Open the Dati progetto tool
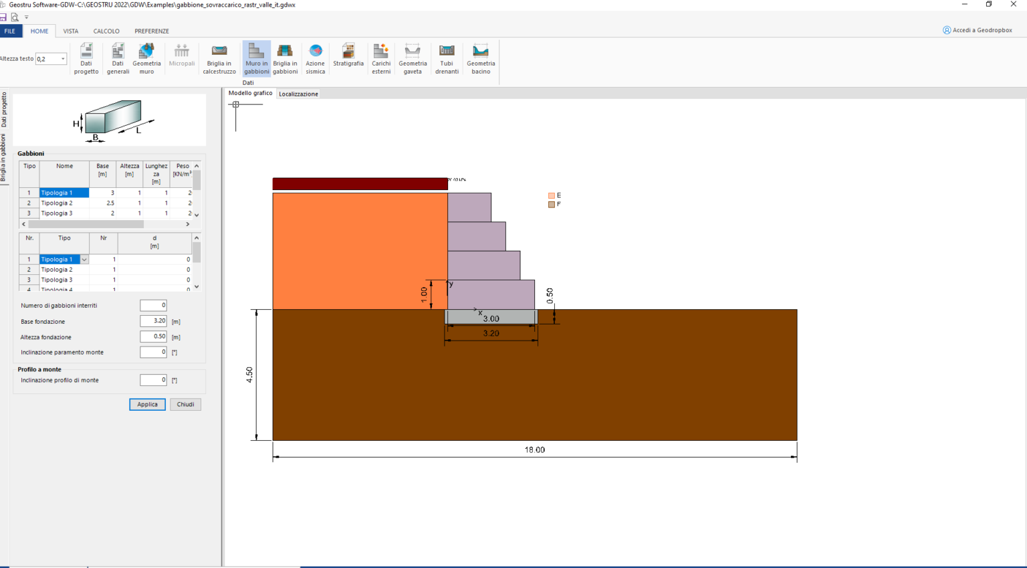Screen dimensions: 1027x568 pyautogui.click(x=86, y=58)
